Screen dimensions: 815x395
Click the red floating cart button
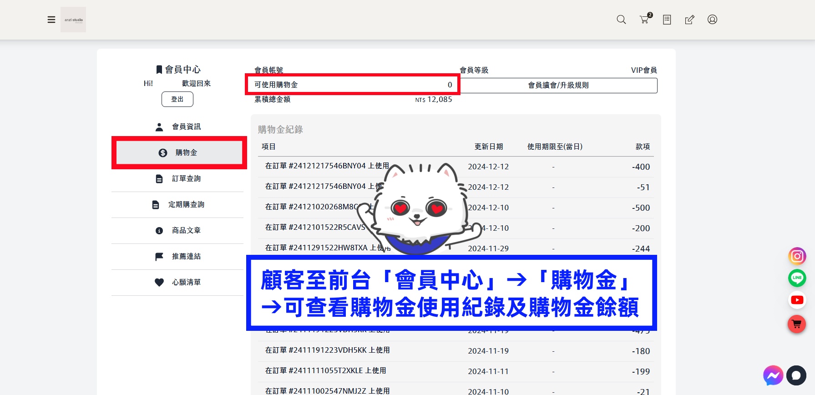point(797,324)
